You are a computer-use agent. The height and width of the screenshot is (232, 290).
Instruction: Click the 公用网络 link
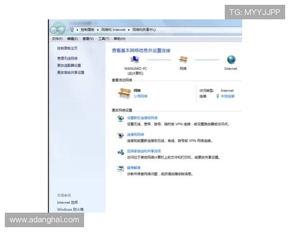tap(140, 96)
